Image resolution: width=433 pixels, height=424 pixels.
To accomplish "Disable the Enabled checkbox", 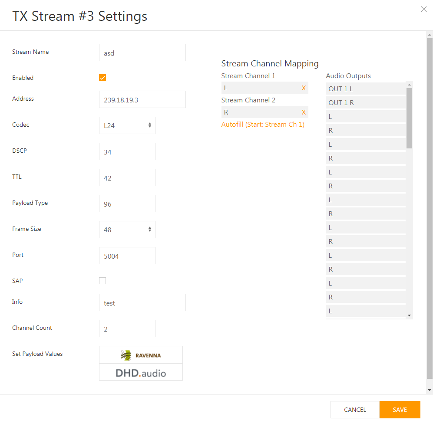I will pyautogui.click(x=102, y=78).
